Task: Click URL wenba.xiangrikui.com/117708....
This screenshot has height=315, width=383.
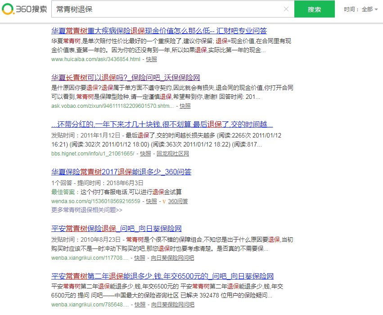Action: 90,257
